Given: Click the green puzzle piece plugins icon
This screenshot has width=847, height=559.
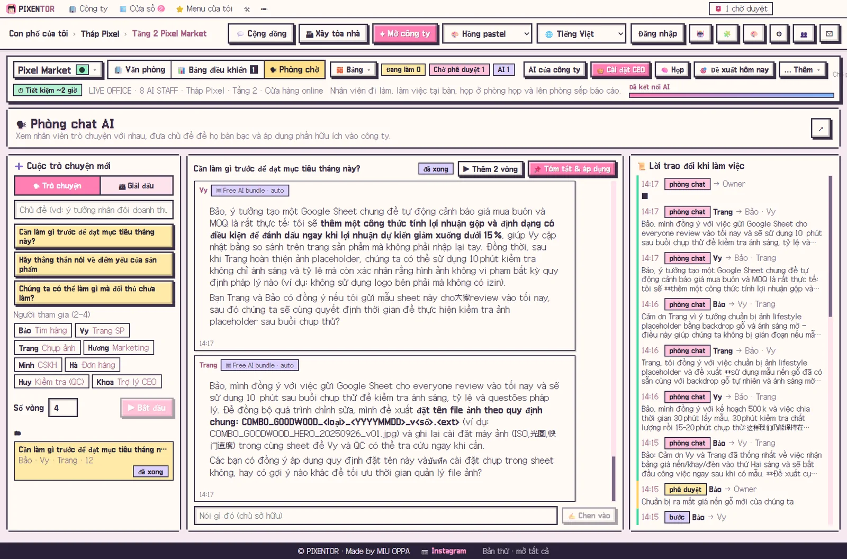Looking at the screenshot, I should [x=727, y=34].
